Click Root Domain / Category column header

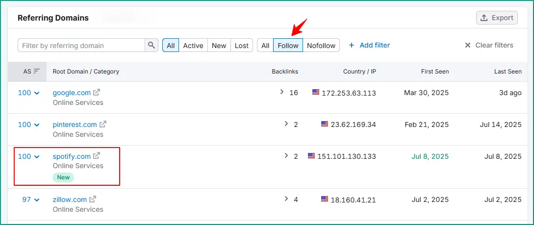(x=86, y=72)
